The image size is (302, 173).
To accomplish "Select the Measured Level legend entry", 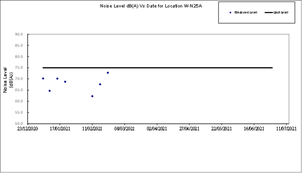I will (243, 13).
